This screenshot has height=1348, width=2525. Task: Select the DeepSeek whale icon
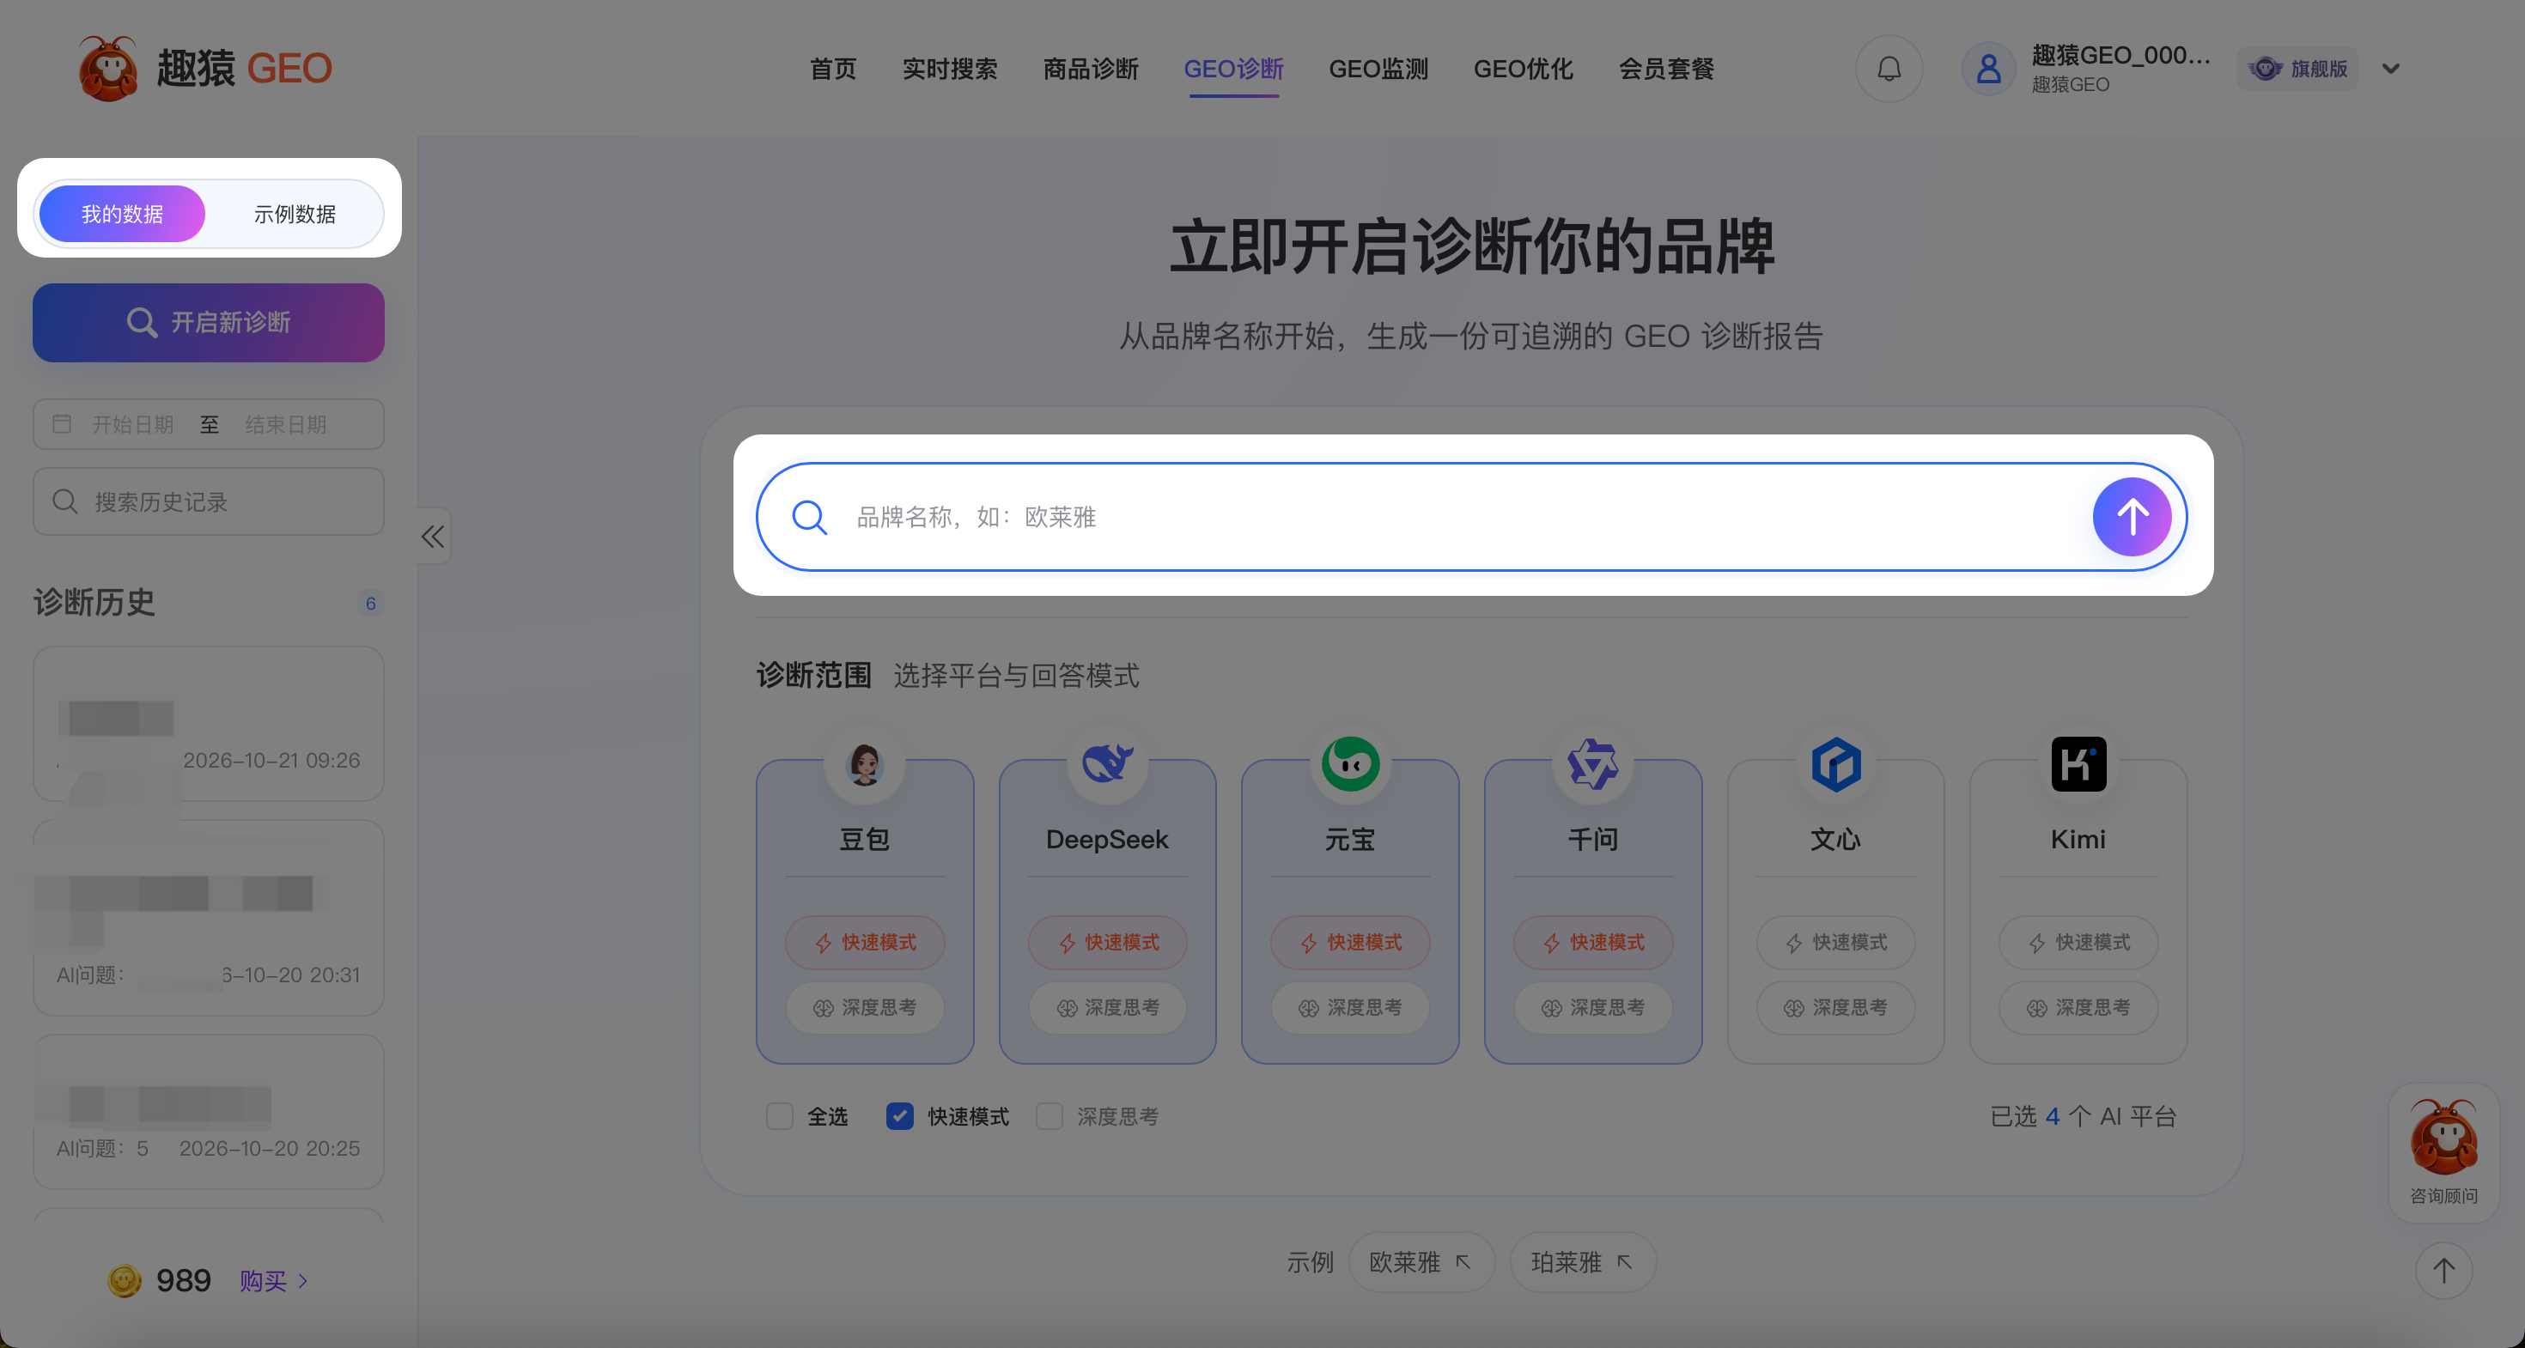tap(1107, 764)
